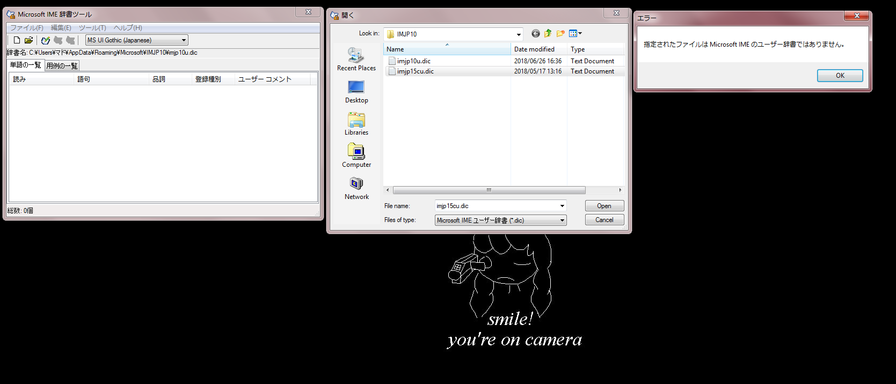This screenshot has width=896, height=384.
Task: Select date 2018/05/17 13:16 cell
Action: click(538, 71)
